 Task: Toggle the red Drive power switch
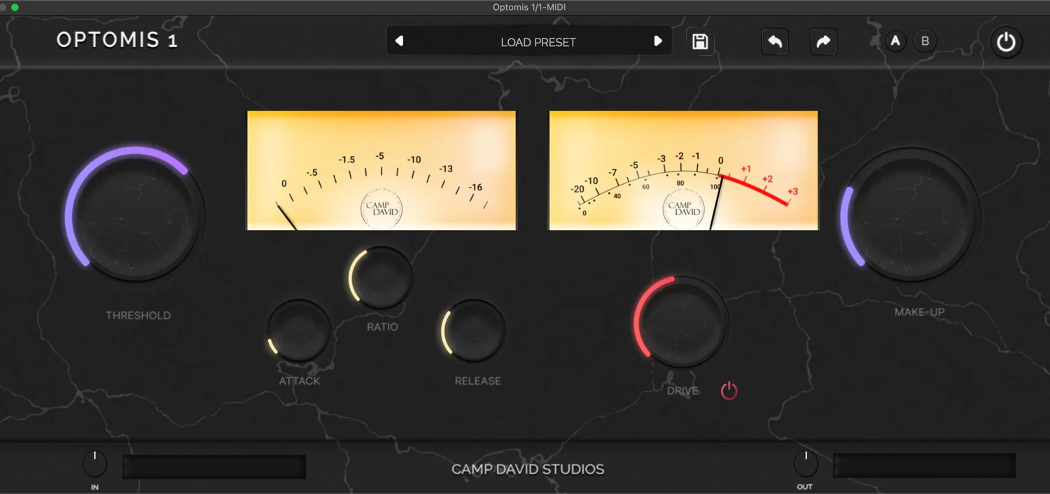tap(729, 390)
